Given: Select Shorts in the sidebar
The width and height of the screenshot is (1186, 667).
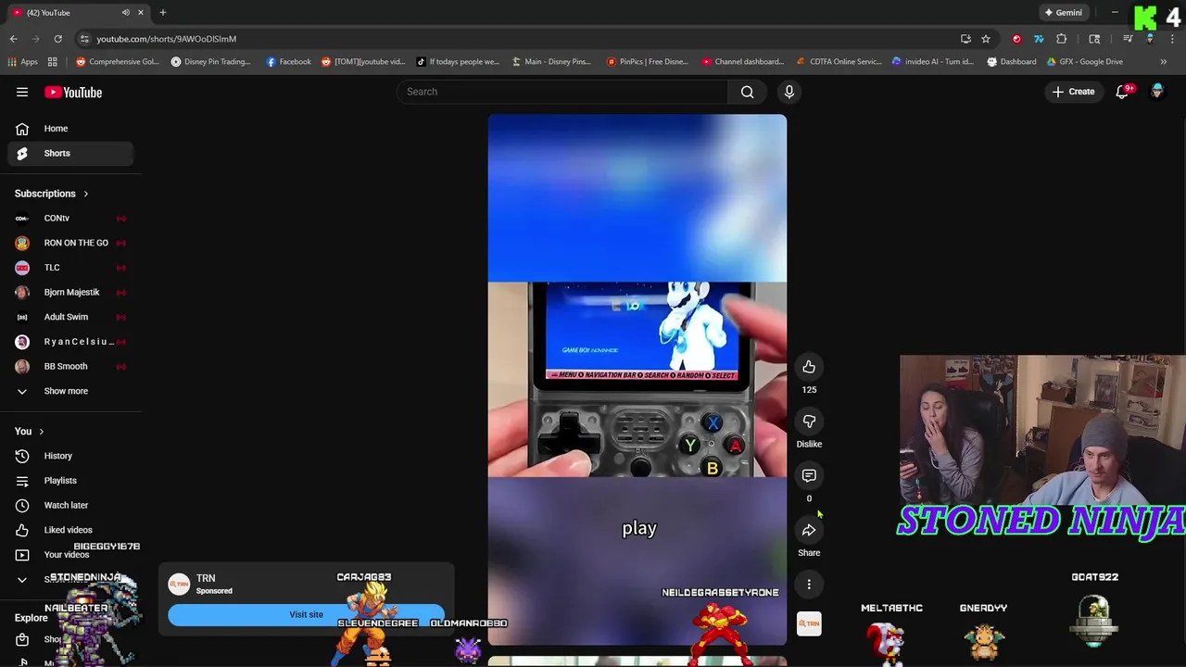Looking at the screenshot, I should coord(69,153).
